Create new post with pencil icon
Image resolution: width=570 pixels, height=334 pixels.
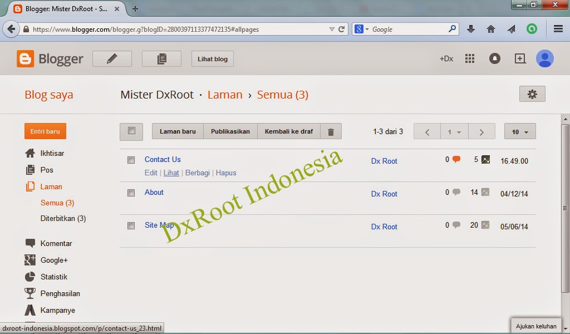[112, 59]
